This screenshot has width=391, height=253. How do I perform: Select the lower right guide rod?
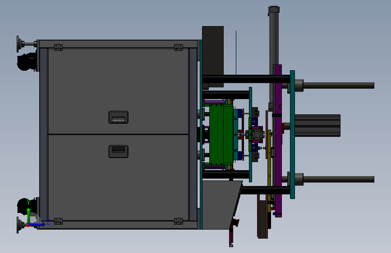[338, 179]
